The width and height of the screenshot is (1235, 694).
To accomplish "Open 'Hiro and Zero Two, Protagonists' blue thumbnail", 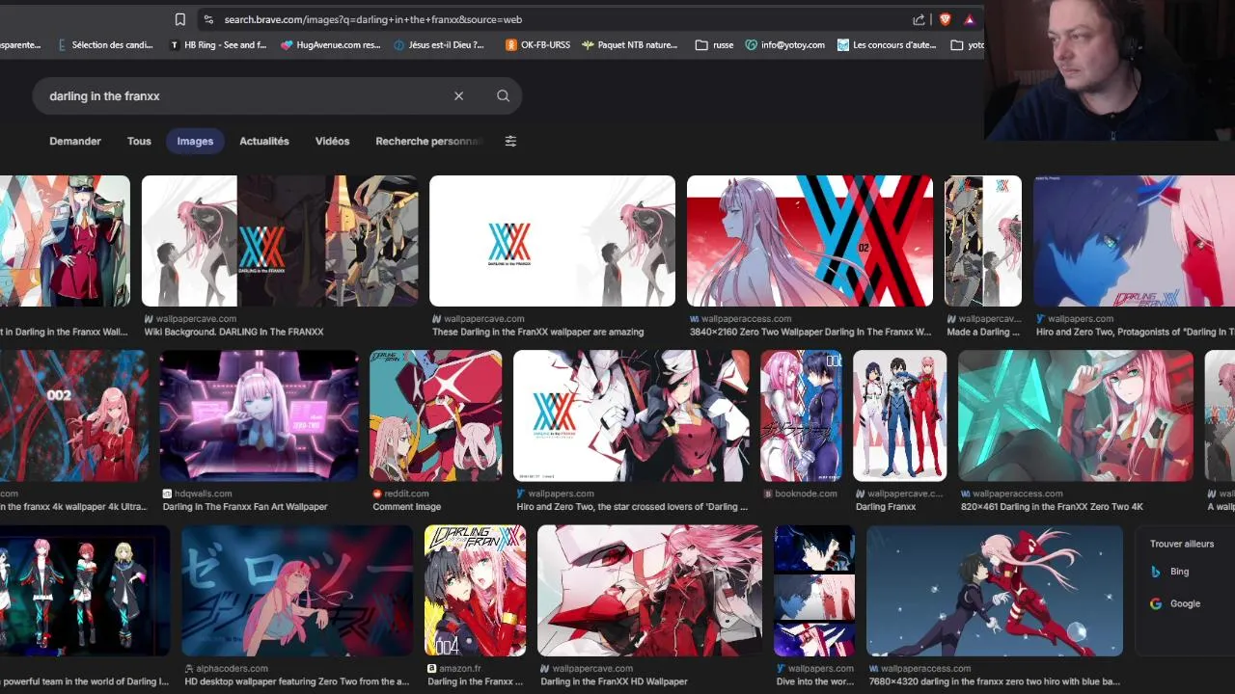I will [1134, 241].
